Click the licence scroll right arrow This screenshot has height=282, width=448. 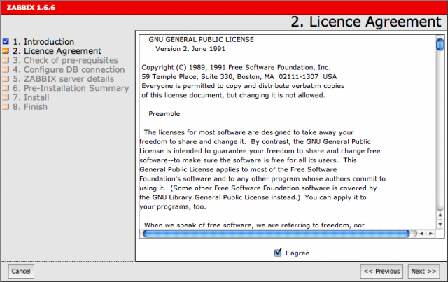coord(430,234)
